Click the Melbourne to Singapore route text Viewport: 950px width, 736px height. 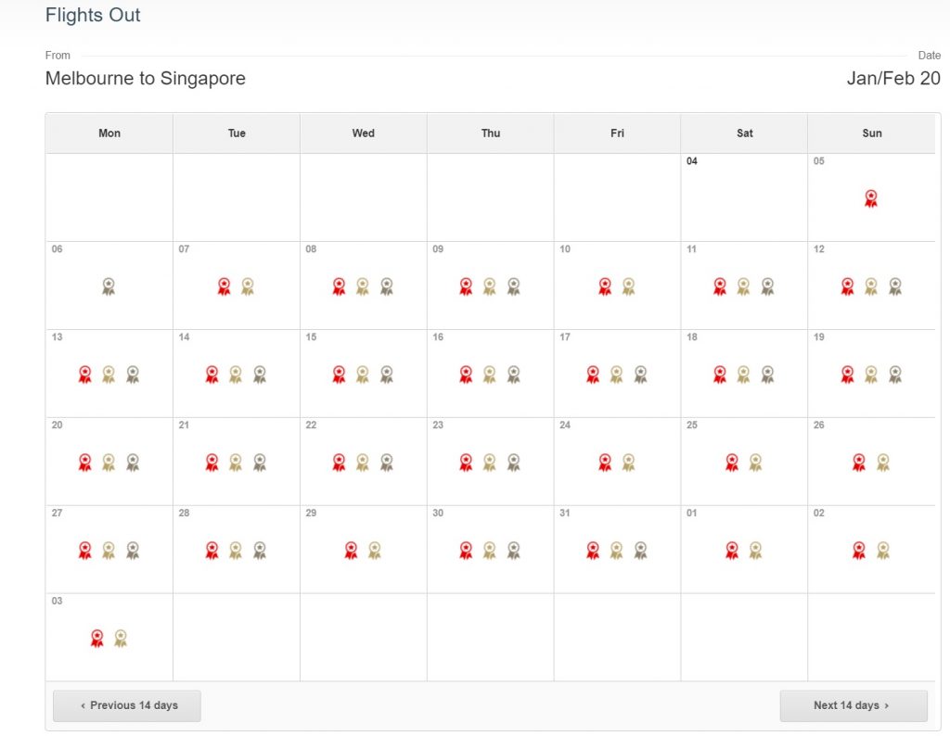[146, 79]
